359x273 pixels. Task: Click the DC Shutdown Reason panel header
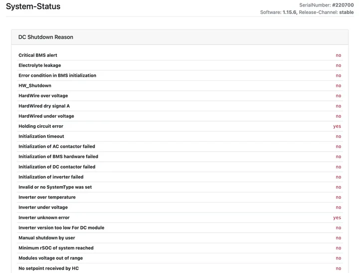[46, 37]
